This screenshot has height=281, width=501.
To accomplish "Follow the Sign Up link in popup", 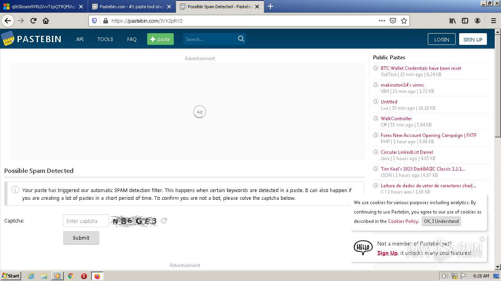I will pos(387,253).
